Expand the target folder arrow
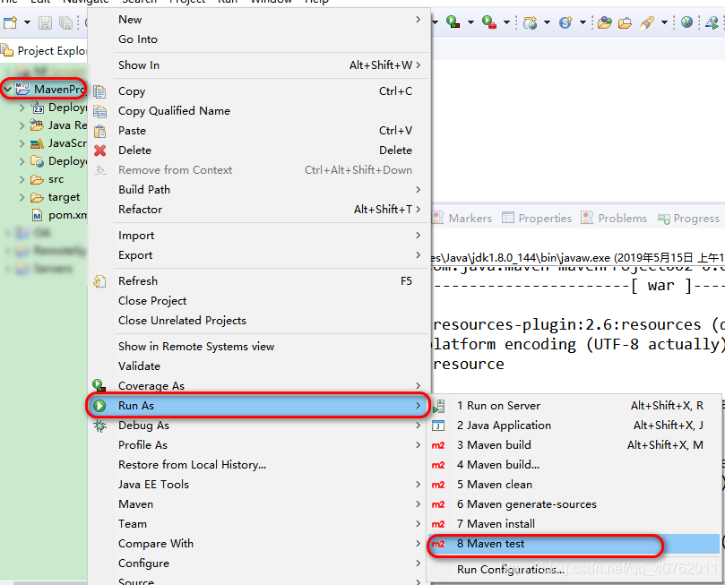This screenshot has width=725, height=585. coord(22,197)
